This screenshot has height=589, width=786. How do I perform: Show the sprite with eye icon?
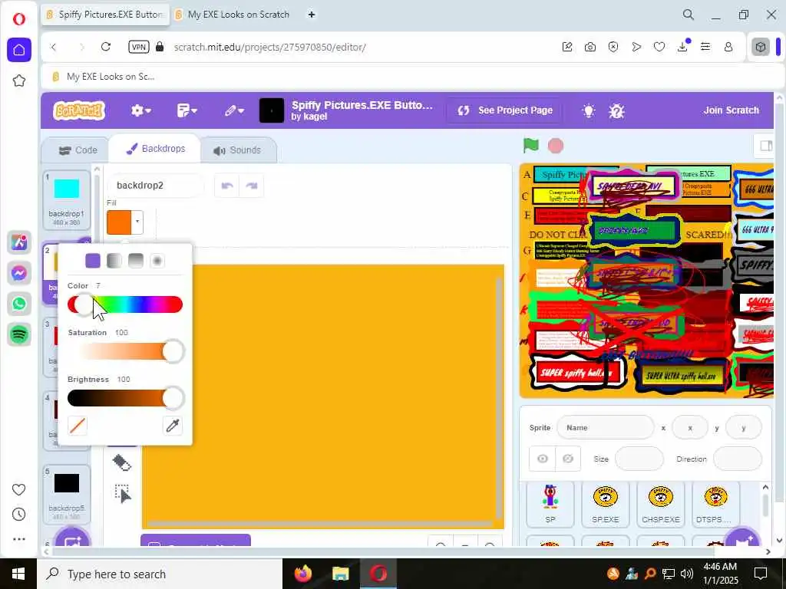click(x=543, y=459)
